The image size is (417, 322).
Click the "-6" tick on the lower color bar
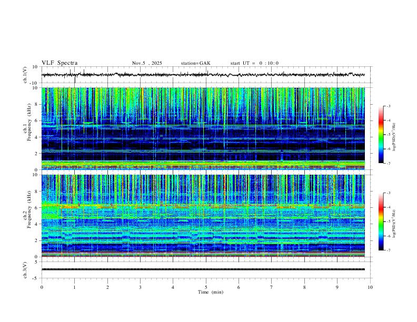(x=388, y=236)
